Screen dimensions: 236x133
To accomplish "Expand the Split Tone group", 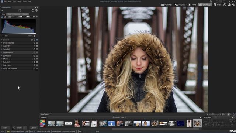I will coord(1,65).
